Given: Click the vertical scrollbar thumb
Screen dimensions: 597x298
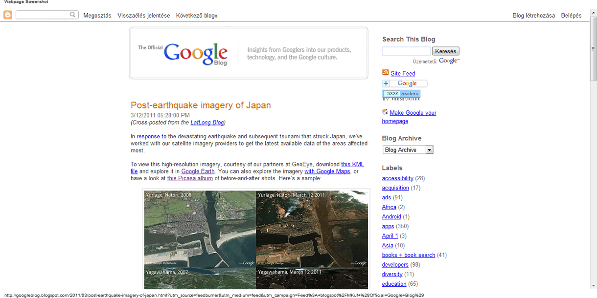Looking at the screenshot, I should coord(593,49).
